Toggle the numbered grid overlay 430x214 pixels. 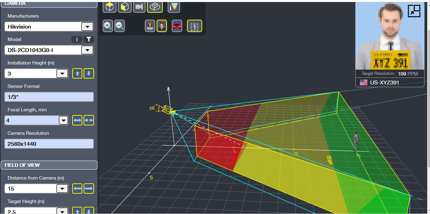tap(195, 26)
